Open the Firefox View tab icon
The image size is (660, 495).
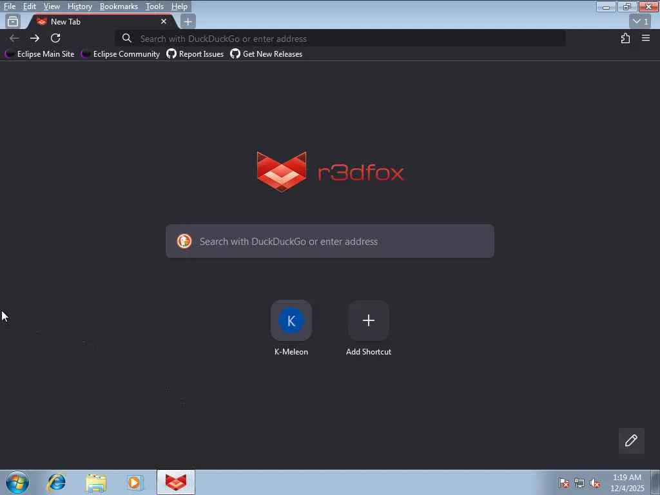(x=13, y=21)
